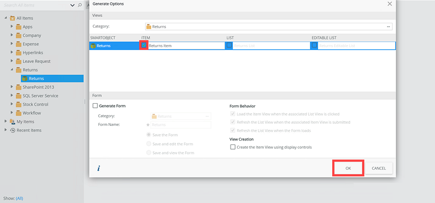Click the All Items starred folder icon
The width and height of the screenshot is (435, 203).
(x=13, y=18)
